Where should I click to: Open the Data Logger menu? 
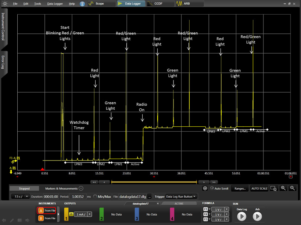(x=55, y=4)
